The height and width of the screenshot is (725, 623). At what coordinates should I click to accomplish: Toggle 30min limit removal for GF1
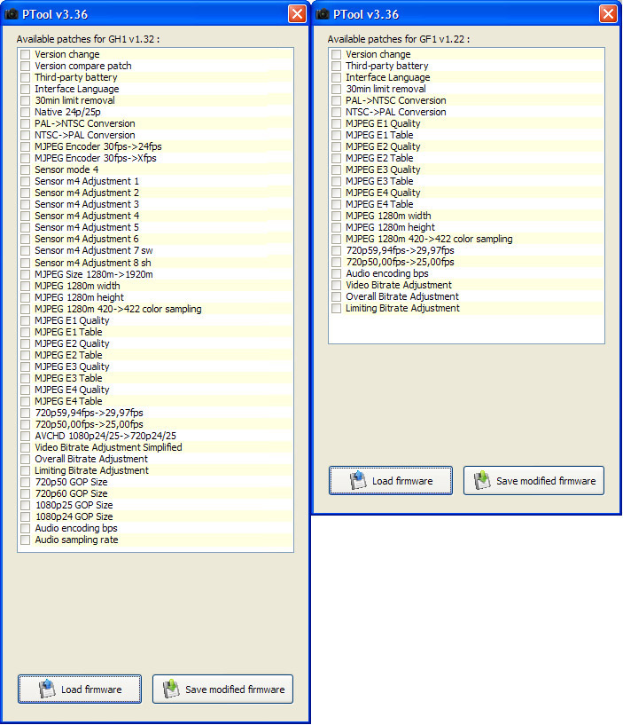337,90
